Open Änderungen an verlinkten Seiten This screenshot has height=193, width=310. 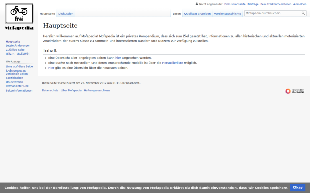(x=17, y=72)
